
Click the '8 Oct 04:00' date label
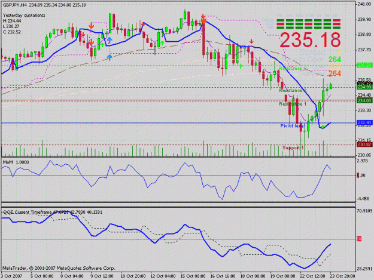tap(72, 276)
